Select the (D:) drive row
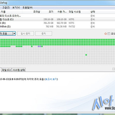This screenshot has height=115, width=115. tap(57, 23)
